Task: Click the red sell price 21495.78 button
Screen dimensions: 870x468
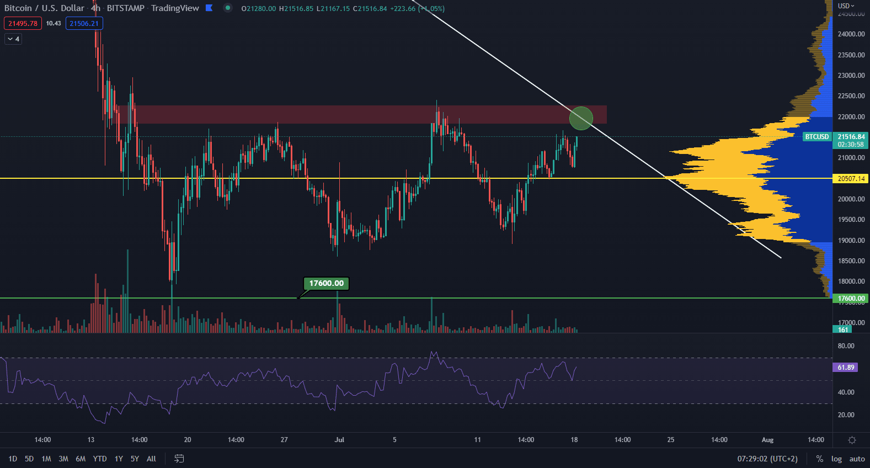Action: [x=23, y=23]
